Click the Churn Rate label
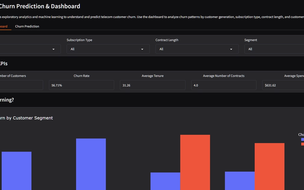 (81, 76)
